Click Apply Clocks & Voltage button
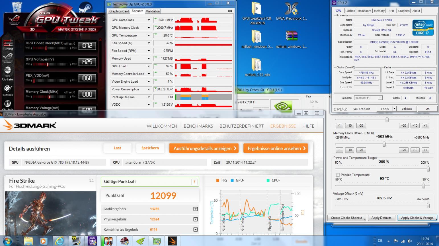The height and width of the screenshot is (246, 439). 417,218
